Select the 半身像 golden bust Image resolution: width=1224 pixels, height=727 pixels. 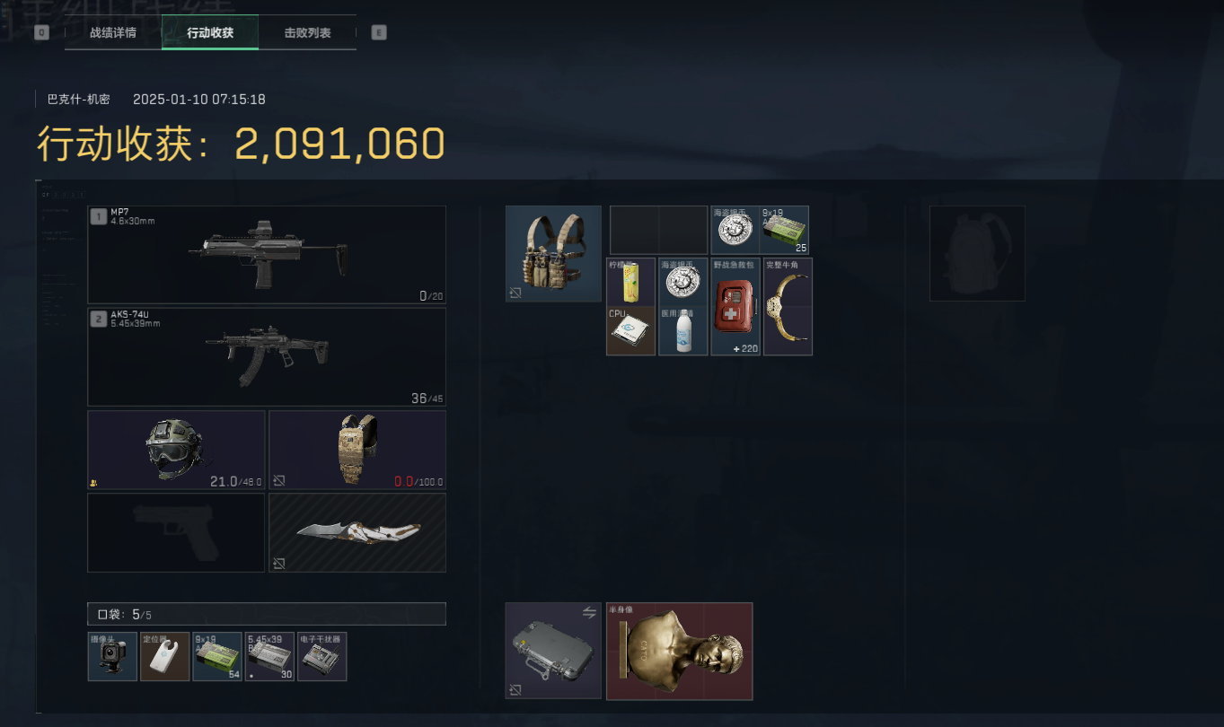[x=679, y=651]
